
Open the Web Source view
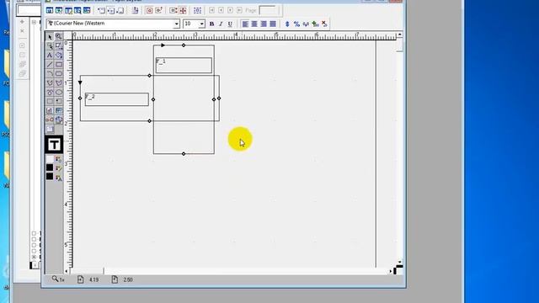pos(59,11)
